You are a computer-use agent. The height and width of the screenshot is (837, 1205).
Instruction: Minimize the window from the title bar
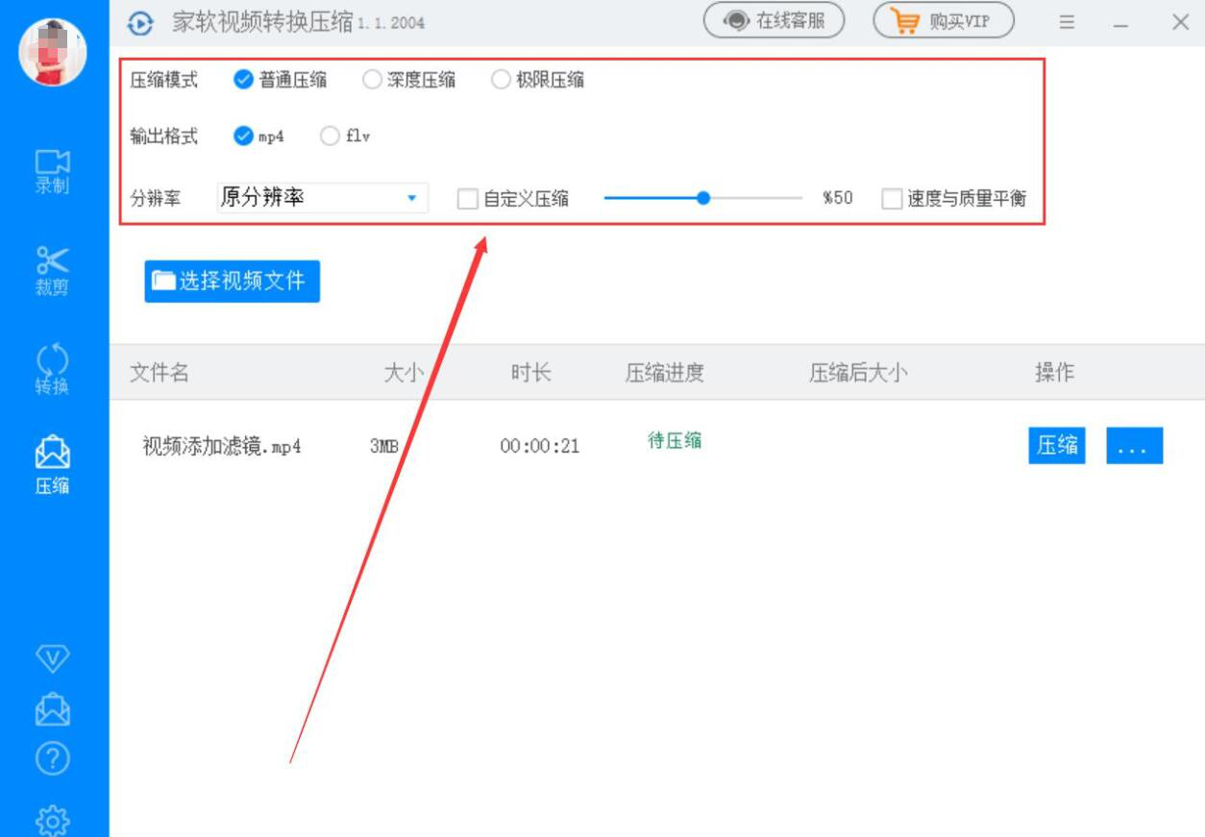pos(1120,23)
